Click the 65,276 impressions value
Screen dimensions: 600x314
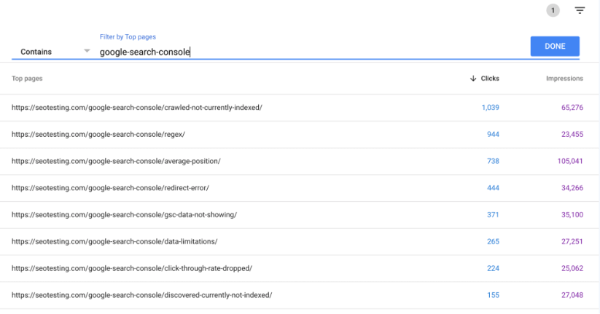point(572,108)
